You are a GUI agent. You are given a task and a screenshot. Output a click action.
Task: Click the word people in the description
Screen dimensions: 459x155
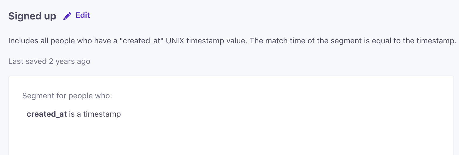click(63, 41)
